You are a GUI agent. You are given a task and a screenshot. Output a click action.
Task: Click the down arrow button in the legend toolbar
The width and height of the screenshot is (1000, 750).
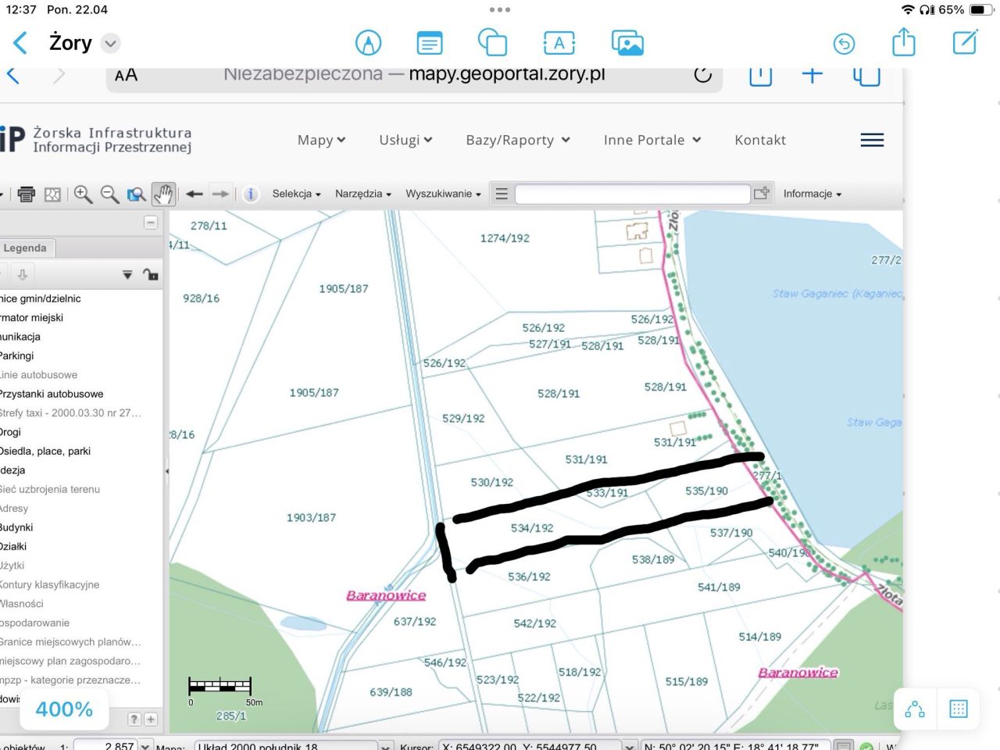click(x=22, y=274)
